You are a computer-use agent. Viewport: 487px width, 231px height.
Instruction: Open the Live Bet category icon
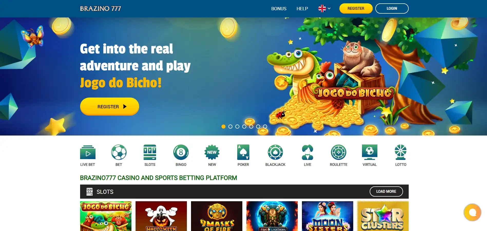[x=88, y=152]
